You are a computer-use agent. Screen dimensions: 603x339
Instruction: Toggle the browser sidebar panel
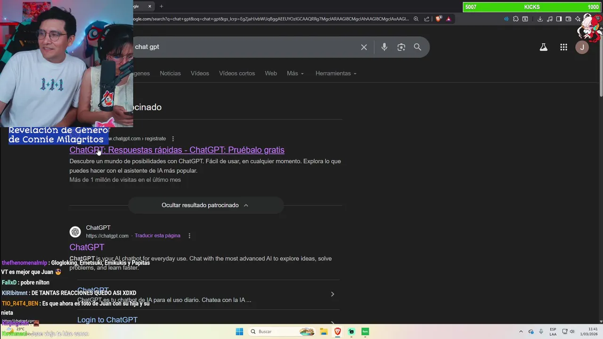[559, 19]
